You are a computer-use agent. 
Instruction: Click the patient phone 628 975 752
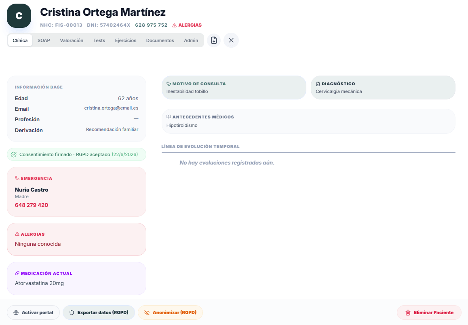(151, 25)
